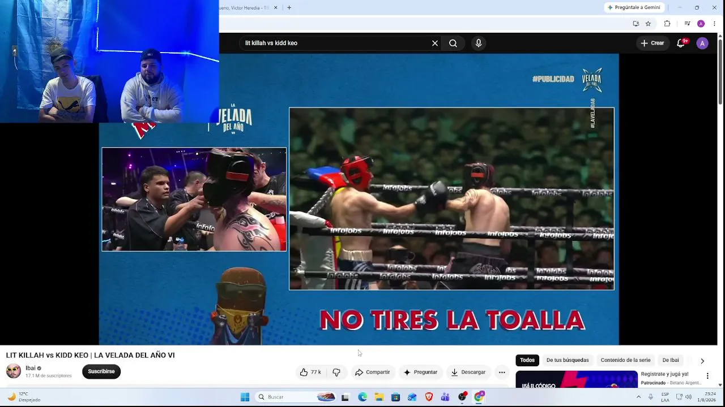Click the Preguntar button
The image size is (725, 407).
click(420, 372)
